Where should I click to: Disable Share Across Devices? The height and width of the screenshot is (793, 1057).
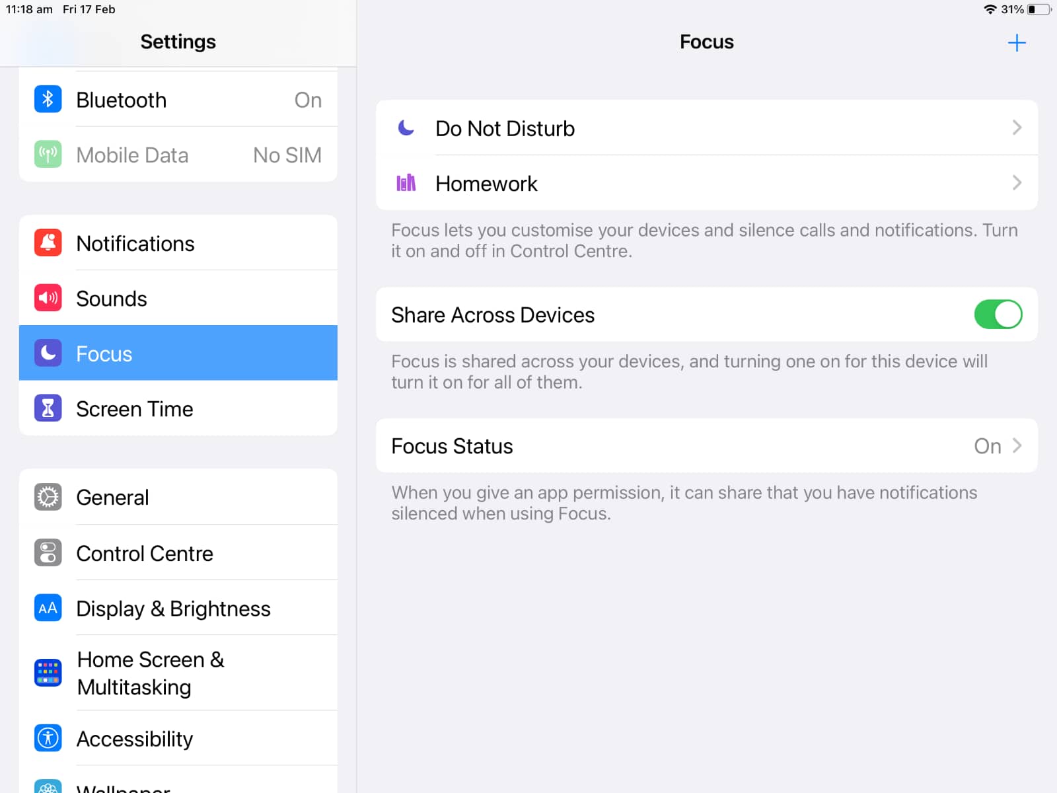coord(998,315)
